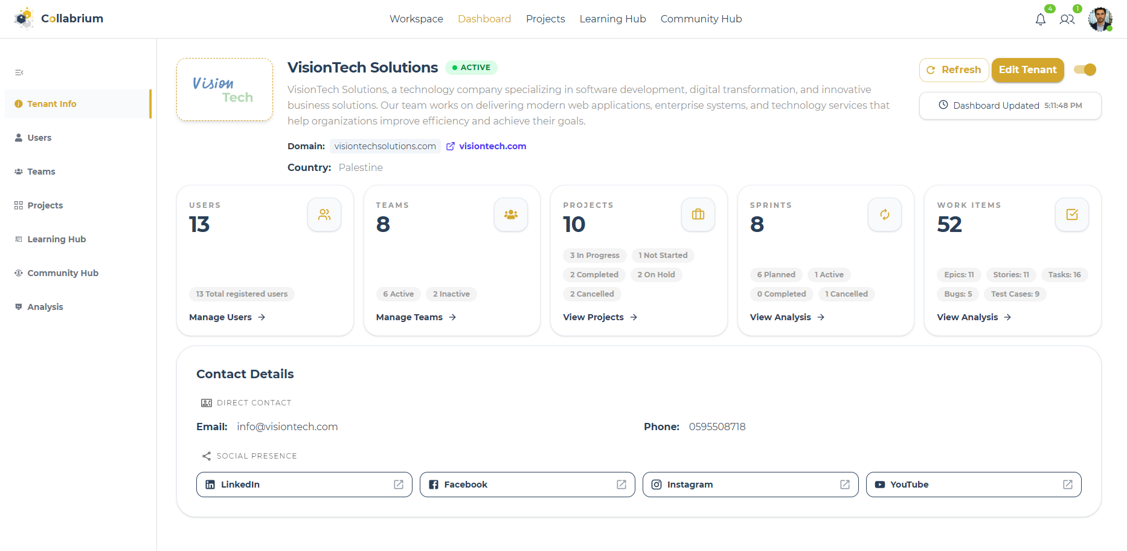Click the VisionTech tenant logo
The height and width of the screenshot is (551, 1127).
pyautogui.click(x=225, y=89)
